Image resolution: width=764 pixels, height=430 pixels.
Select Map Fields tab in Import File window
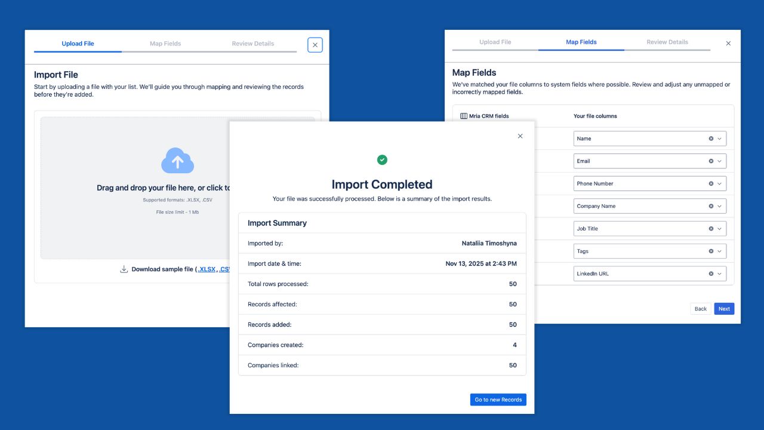tap(165, 44)
